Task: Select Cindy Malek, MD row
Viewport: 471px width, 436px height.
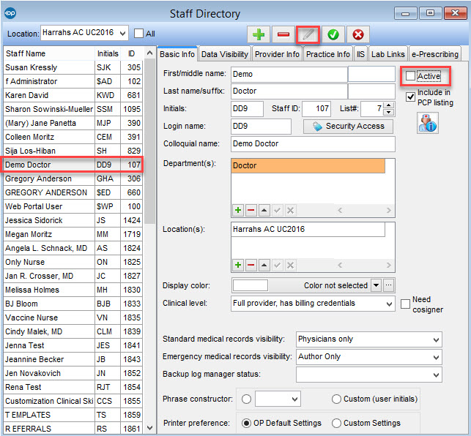Action: [x=73, y=331]
